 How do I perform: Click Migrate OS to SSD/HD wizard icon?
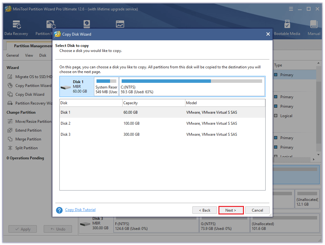click(10, 77)
